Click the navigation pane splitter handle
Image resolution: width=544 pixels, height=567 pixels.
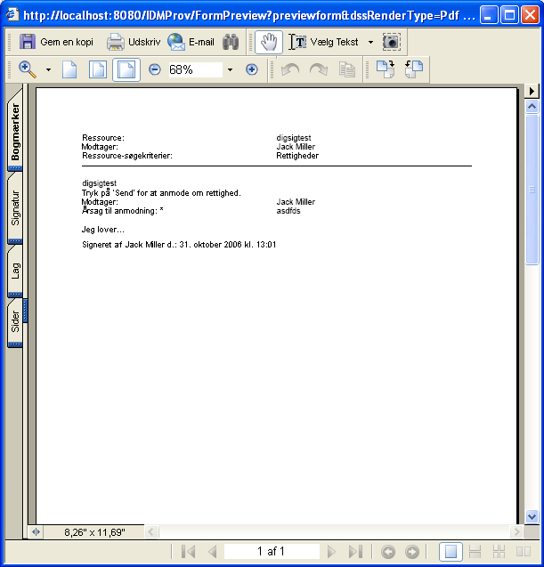(25, 311)
